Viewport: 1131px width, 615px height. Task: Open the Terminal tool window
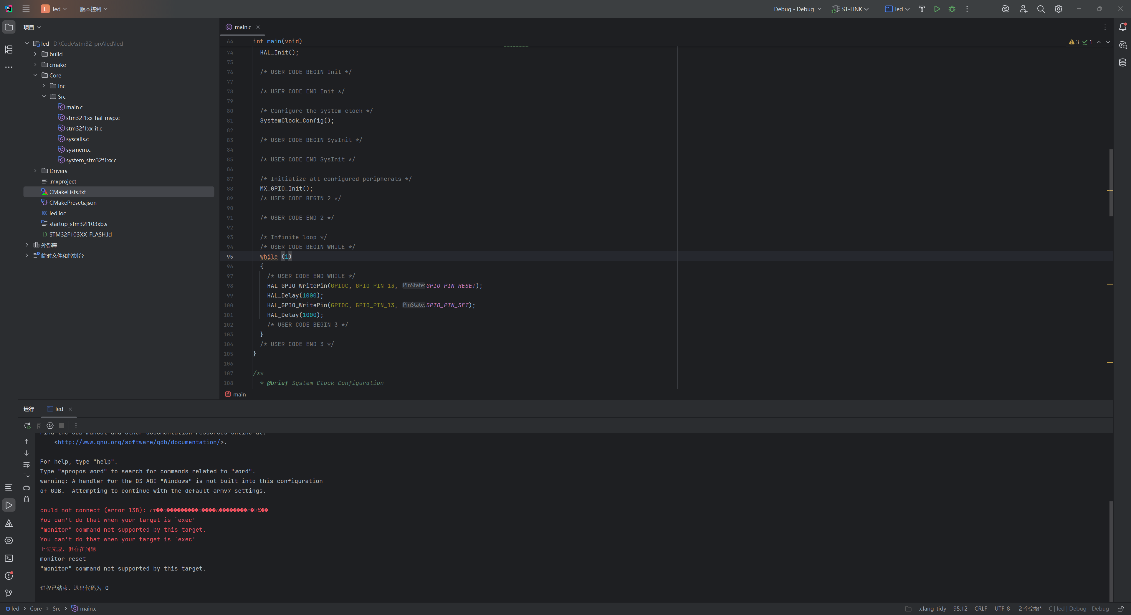click(9, 558)
